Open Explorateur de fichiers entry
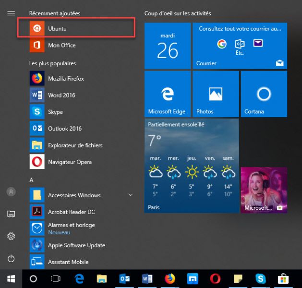This screenshot has width=302, height=288. (x=82, y=145)
